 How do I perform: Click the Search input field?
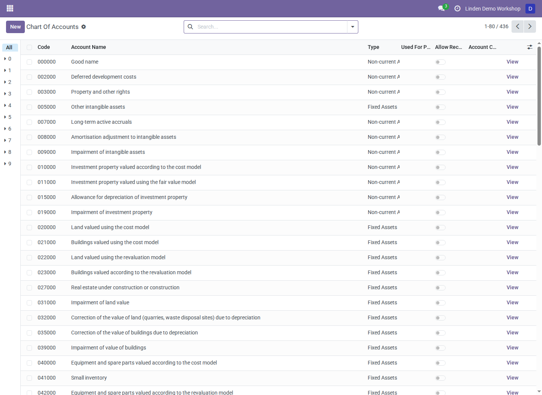271,27
